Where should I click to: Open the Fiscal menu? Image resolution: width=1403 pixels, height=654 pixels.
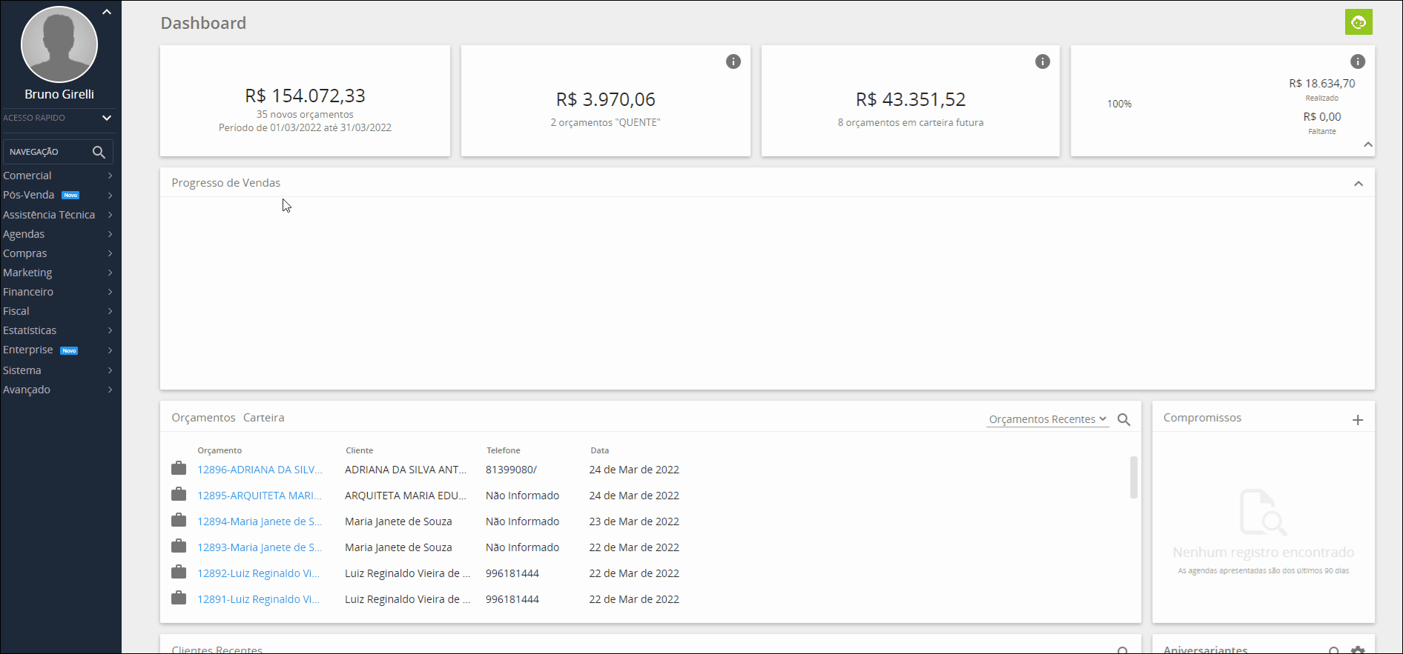point(58,311)
